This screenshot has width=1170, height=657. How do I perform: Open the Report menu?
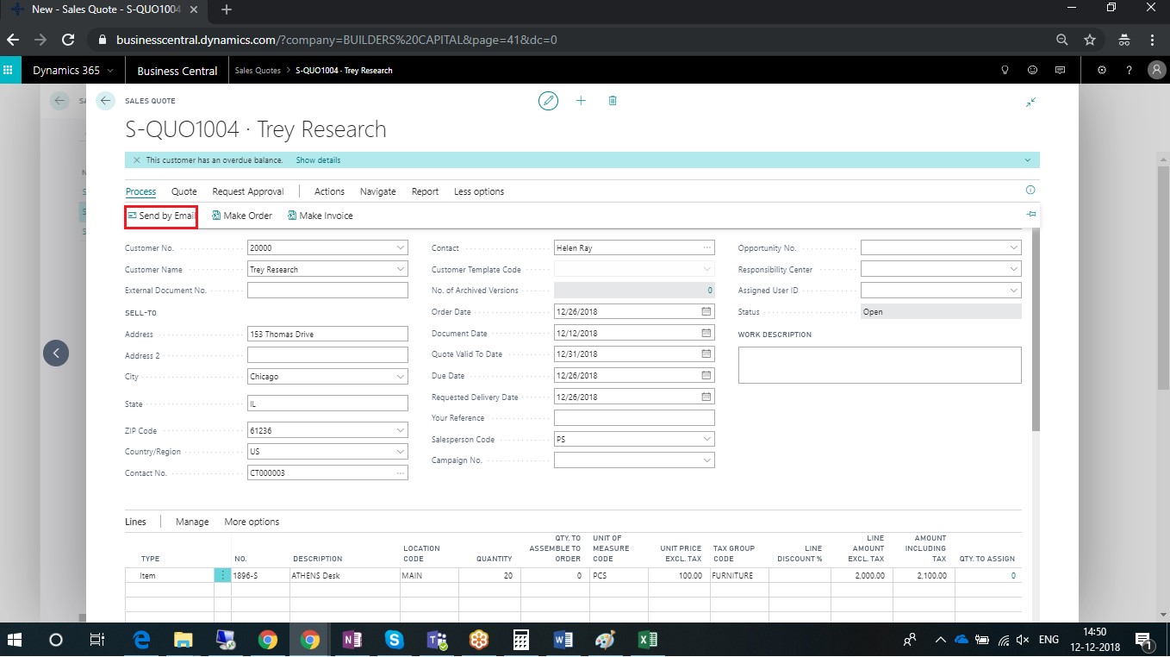pos(425,191)
